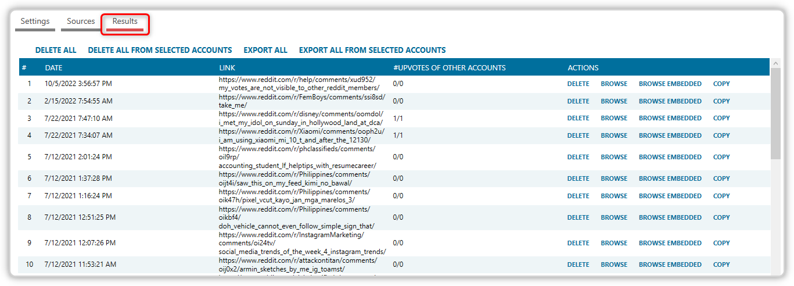Screen dimensions: 794x286
Task: Copy the attackontitan link in row 10
Action: (x=721, y=264)
